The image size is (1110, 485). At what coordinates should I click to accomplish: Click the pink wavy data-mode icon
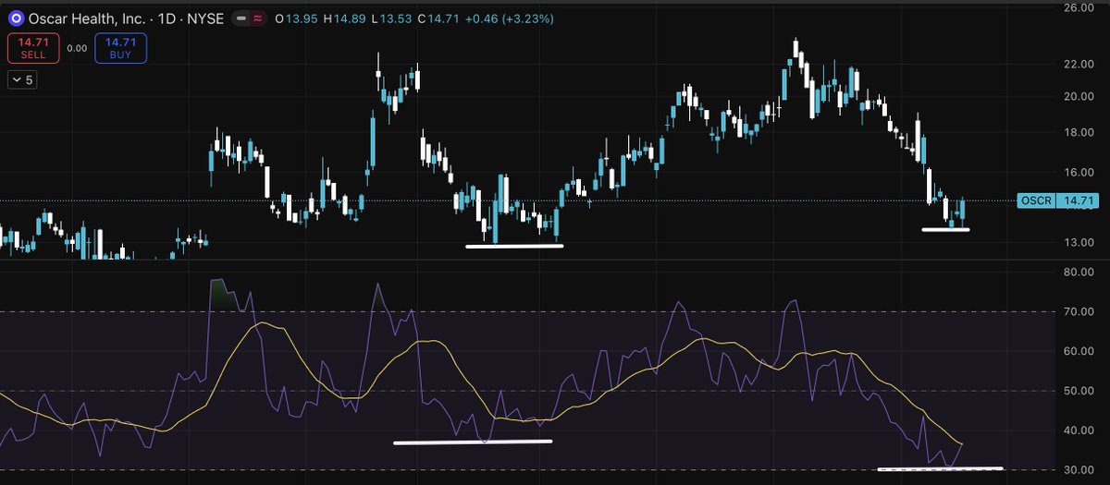[258, 18]
